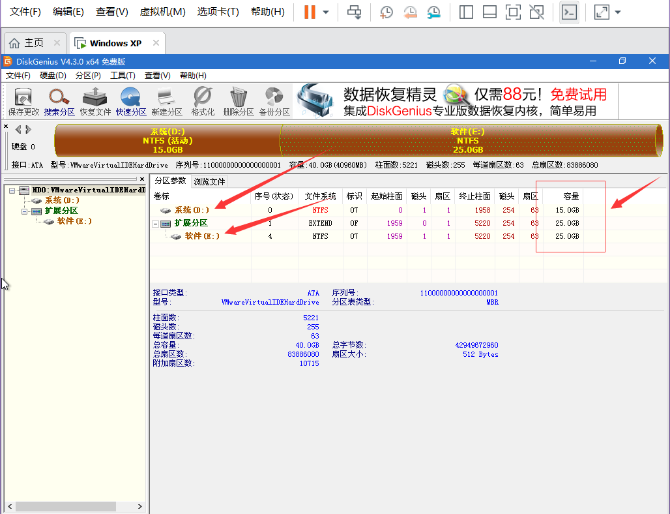Click VMware thumbnail bar layout icon
This screenshot has height=514, width=670.
[489, 12]
